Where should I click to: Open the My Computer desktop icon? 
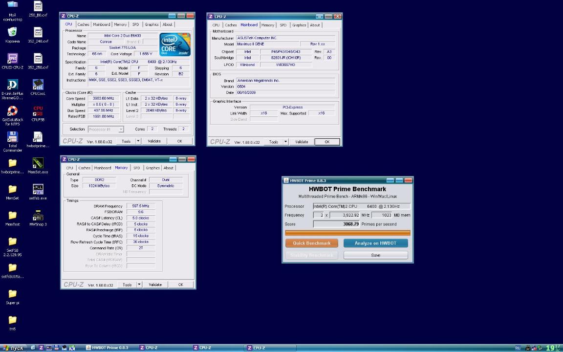12,10
